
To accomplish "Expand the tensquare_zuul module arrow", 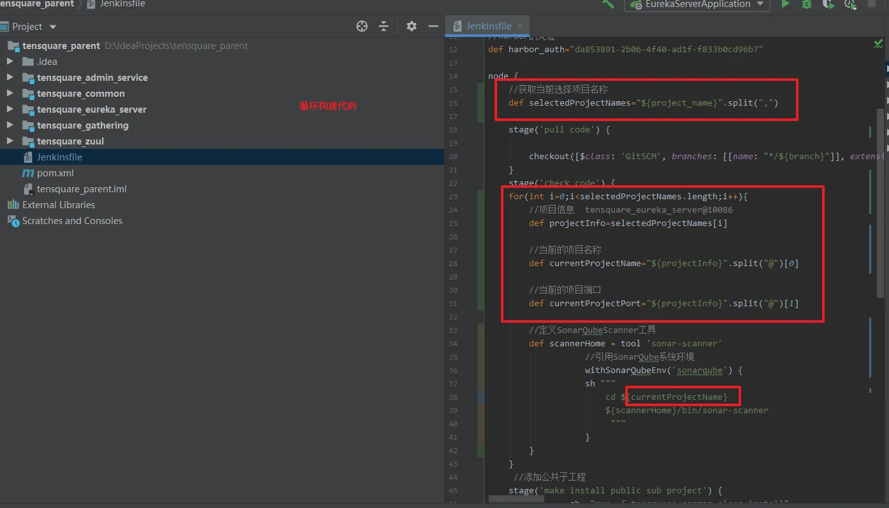I will [10, 141].
